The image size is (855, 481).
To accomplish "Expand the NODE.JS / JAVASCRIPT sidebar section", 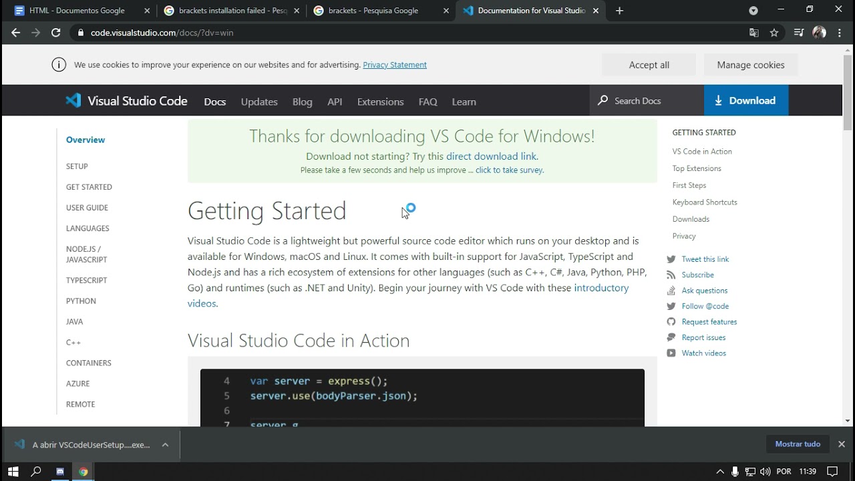I will click(86, 254).
